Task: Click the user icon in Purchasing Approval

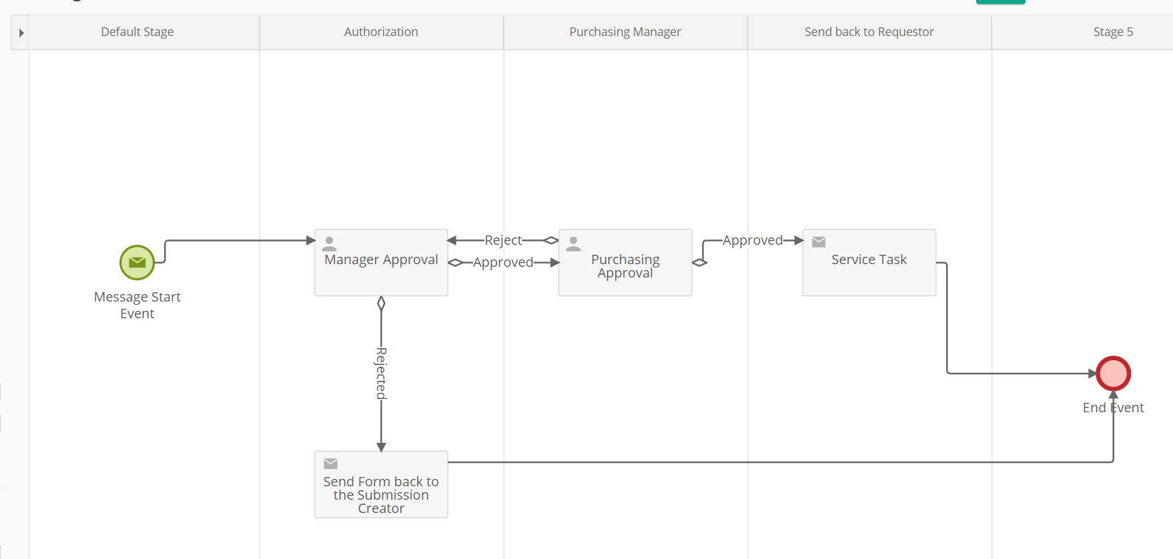Action: click(x=573, y=243)
